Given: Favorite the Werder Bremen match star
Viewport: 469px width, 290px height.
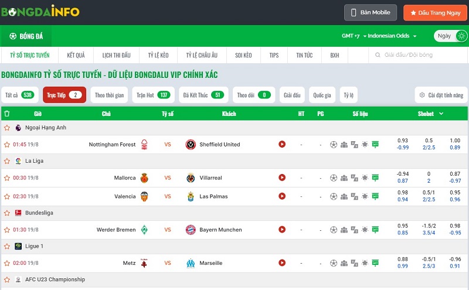Looking at the screenshot, I should click(7, 230).
